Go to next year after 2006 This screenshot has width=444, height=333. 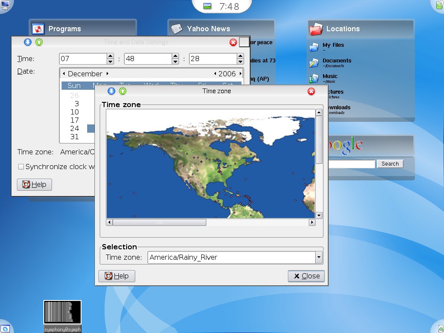click(x=240, y=74)
